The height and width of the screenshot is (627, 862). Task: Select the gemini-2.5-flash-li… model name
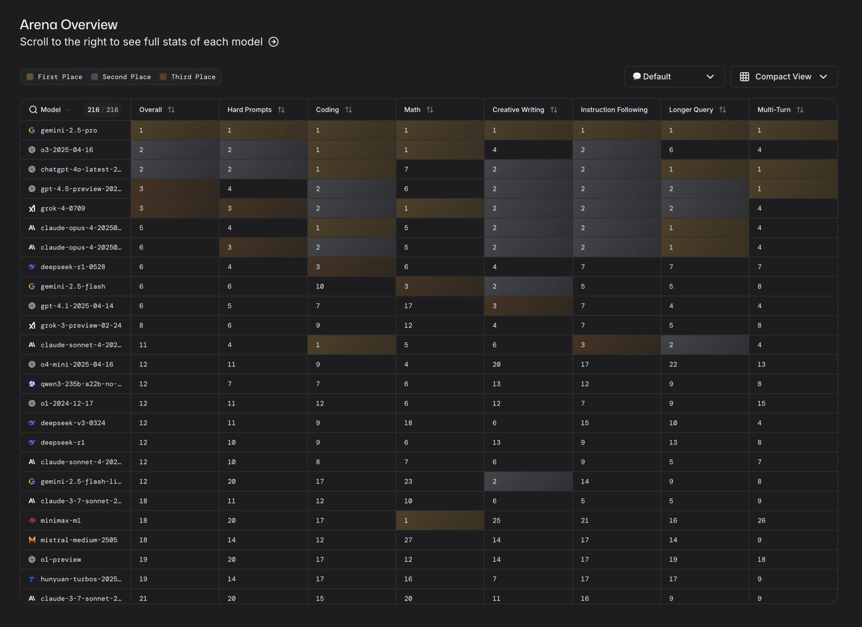click(81, 481)
